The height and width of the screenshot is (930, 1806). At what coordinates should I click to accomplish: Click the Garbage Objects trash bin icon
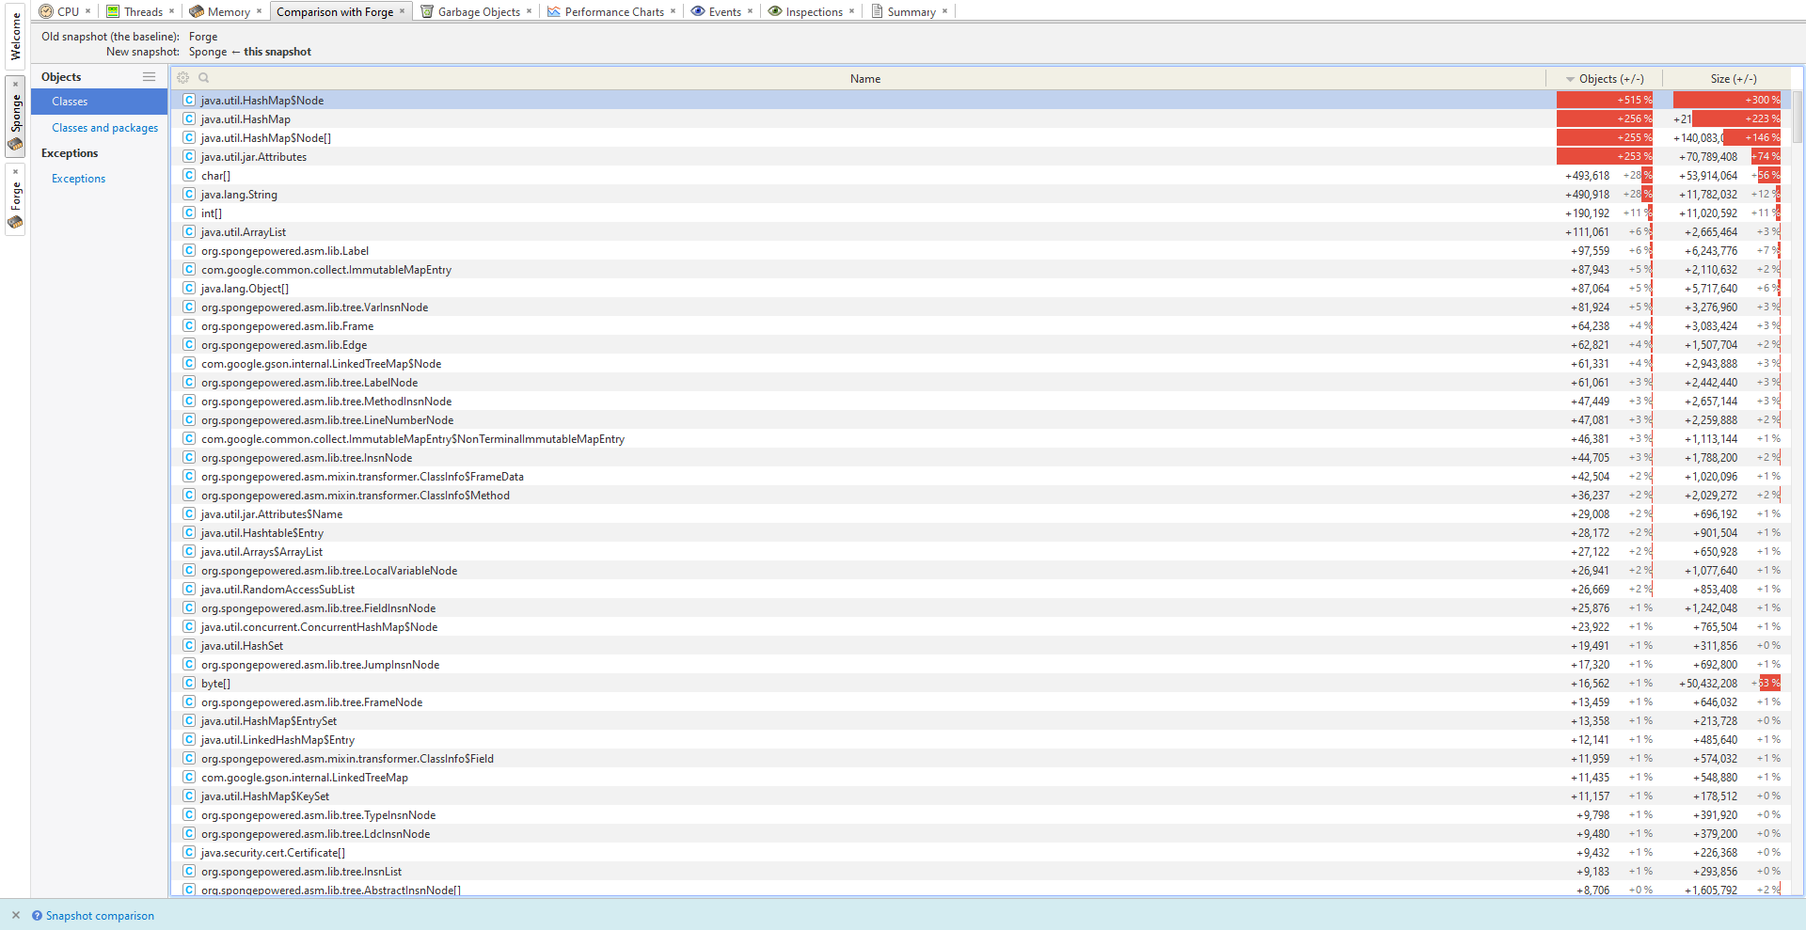pyautogui.click(x=426, y=11)
